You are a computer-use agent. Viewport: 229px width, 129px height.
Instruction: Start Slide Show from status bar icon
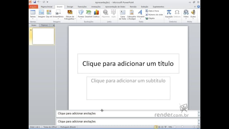(165, 127)
